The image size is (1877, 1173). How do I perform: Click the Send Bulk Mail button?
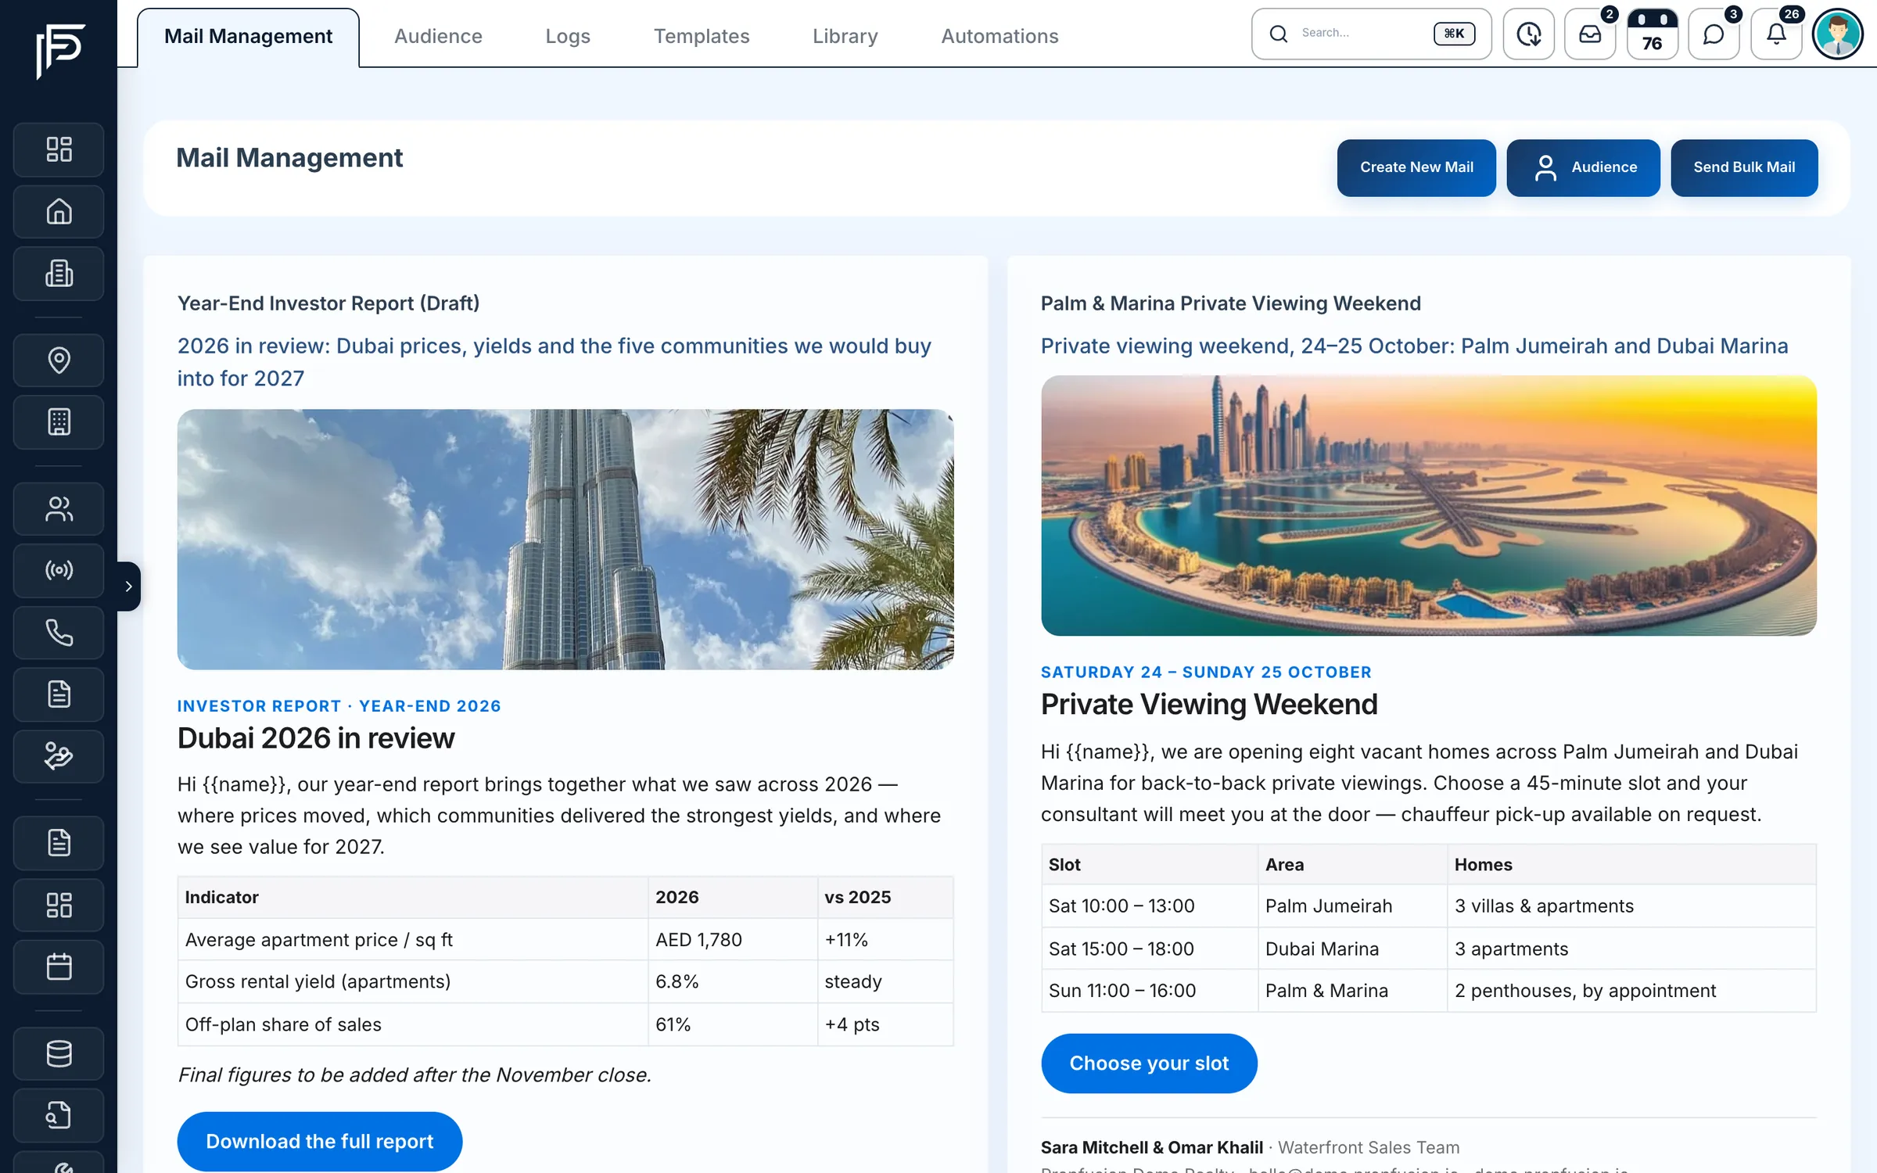click(1744, 167)
